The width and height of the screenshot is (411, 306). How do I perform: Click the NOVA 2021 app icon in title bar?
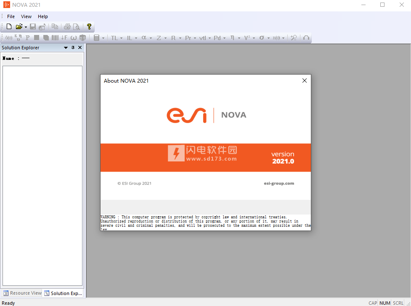(7, 5)
